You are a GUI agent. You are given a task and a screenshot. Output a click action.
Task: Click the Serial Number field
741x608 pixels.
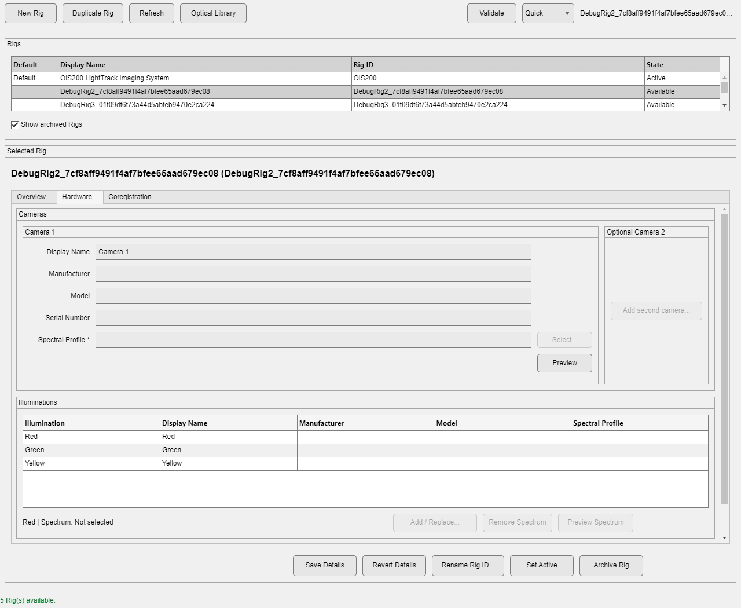pyautogui.click(x=313, y=318)
